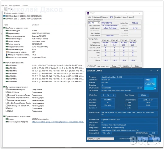
Task: Click the Validate button in CPU-Z
Action: pos(126,66)
